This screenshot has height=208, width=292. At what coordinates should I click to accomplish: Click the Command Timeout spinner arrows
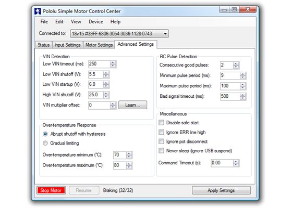tap(236, 163)
